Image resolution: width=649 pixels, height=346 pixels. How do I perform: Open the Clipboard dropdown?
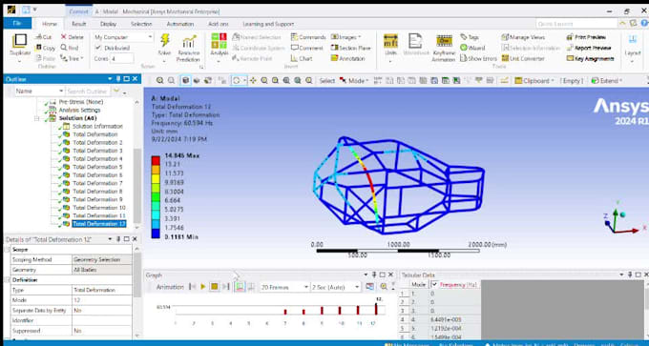(534, 81)
